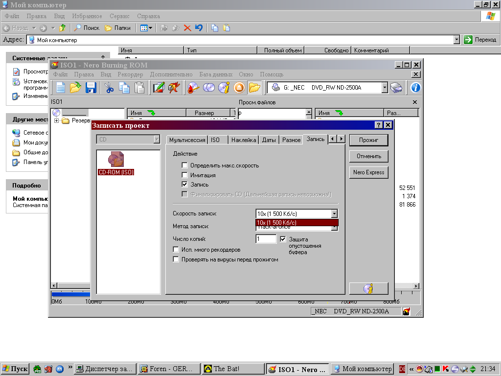Switch to The Bat! taskbar button

[233, 369]
